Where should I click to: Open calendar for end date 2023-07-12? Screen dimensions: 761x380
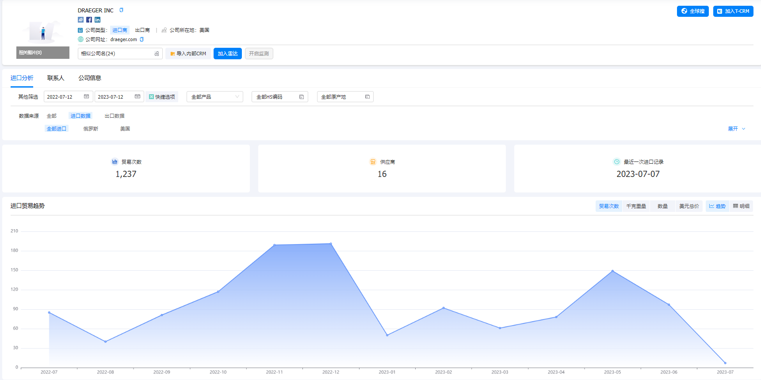click(138, 96)
